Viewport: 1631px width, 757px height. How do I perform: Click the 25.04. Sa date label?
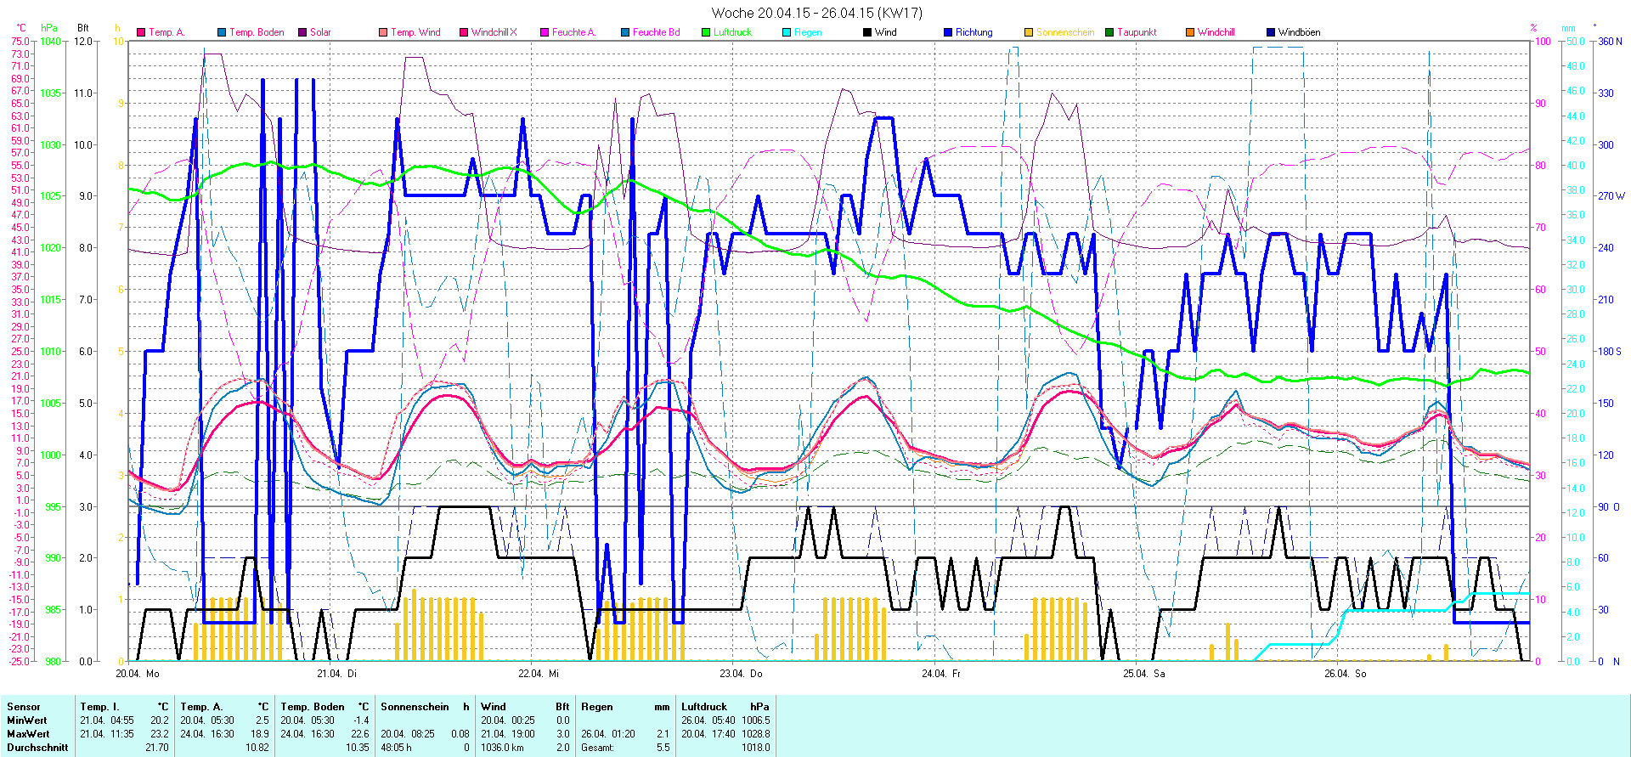(x=1143, y=674)
